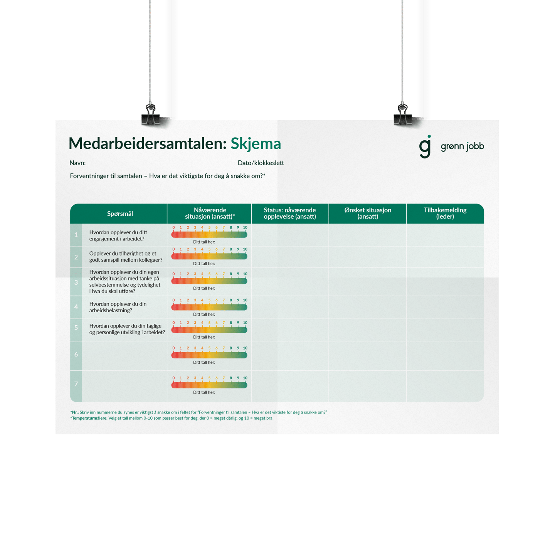Click question about 'faglige og personlige utvikling'
This screenshot has width=555, height=555.
click(x=127, y=329)
